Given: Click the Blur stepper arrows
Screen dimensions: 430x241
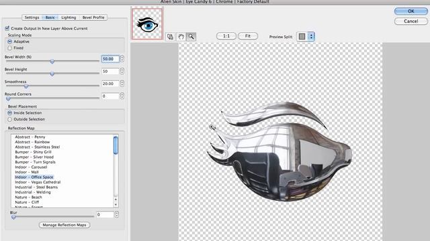Looking at the screenshot, I should [116, 214].
